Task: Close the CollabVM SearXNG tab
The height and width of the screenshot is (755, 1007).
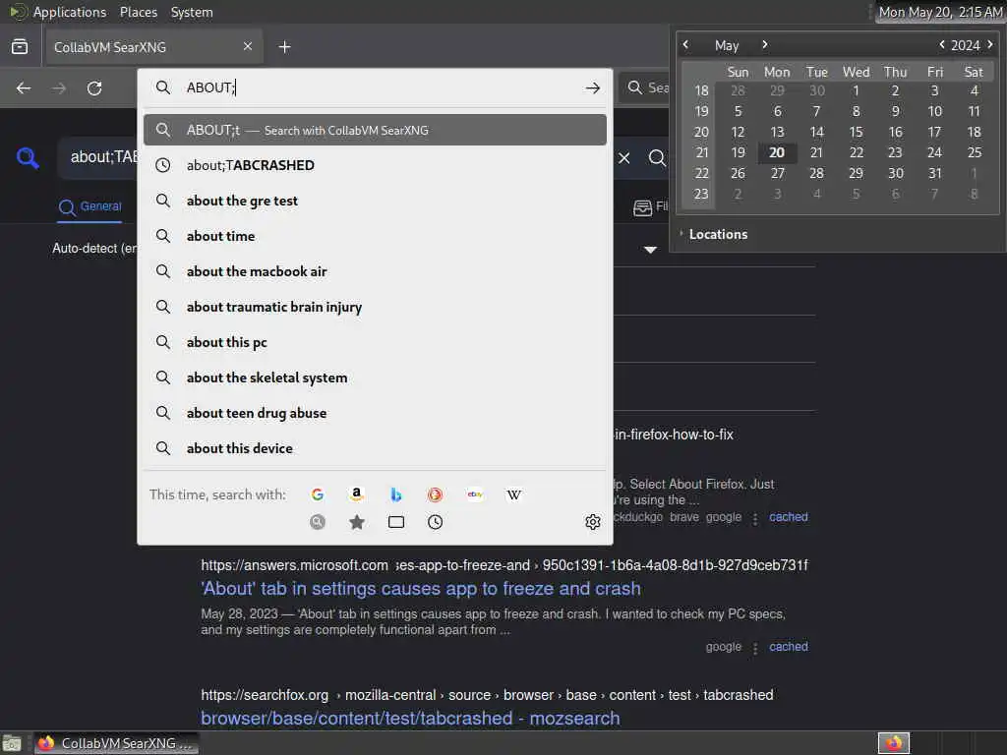Action: click(x=248, y=46)
